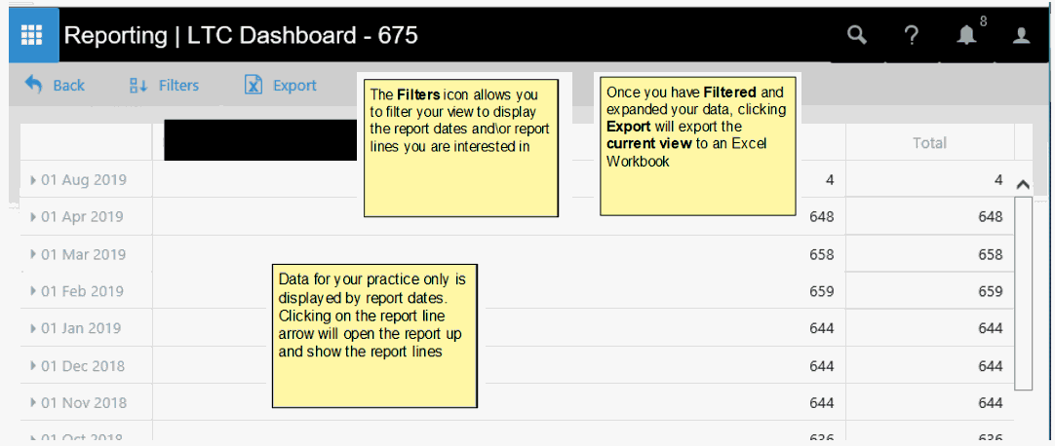Click the vertical scrollbar track
Viewport: 1055px width, 446px height.
tap(1023, 292)
